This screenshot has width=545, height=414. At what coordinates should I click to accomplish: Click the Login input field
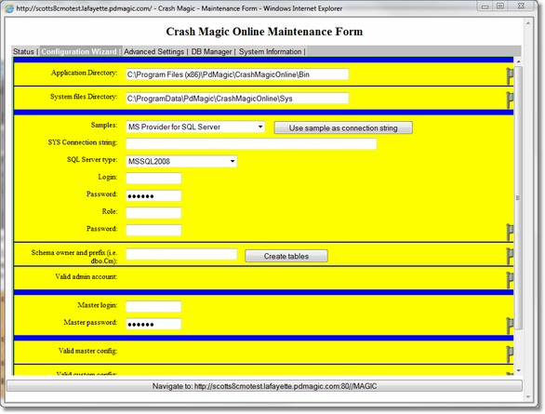coord(153,179)
